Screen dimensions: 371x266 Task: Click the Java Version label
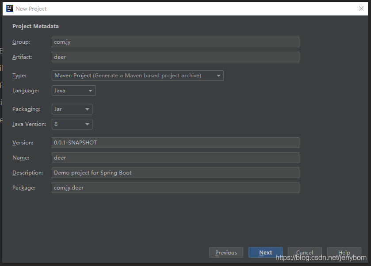pyautogui.click(x=29, y=124)
